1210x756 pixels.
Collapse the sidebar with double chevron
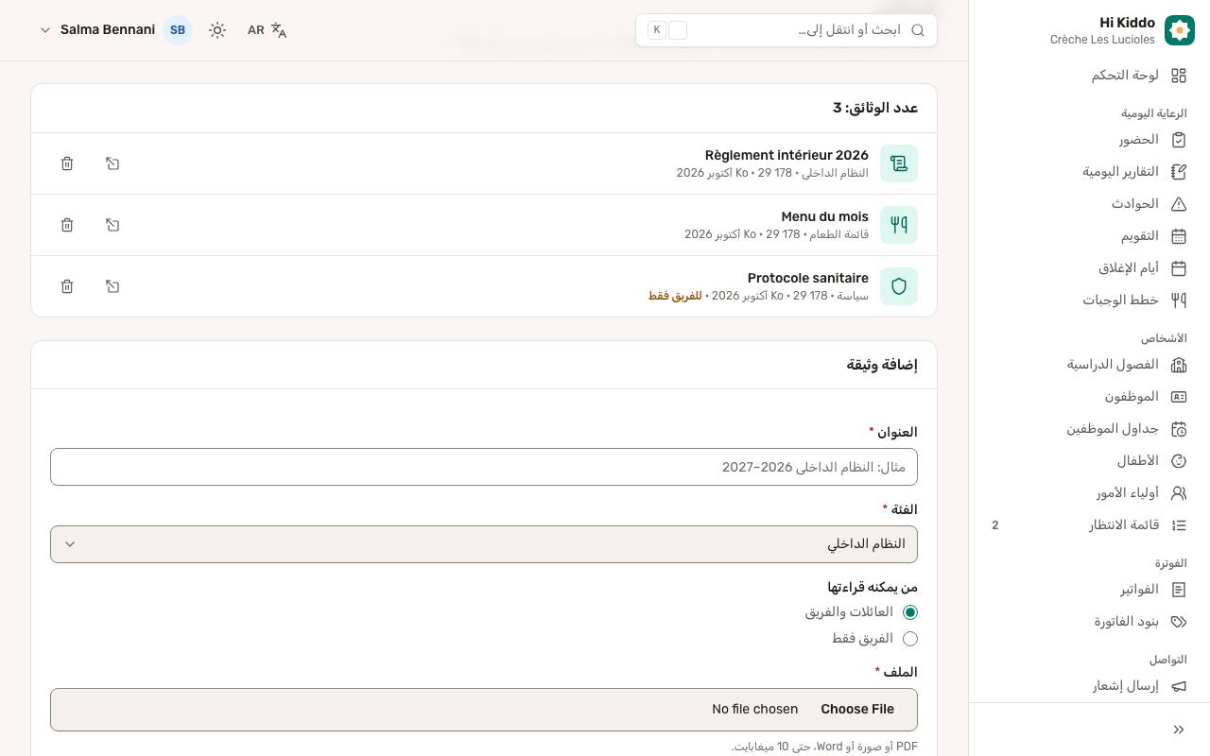1179,730
